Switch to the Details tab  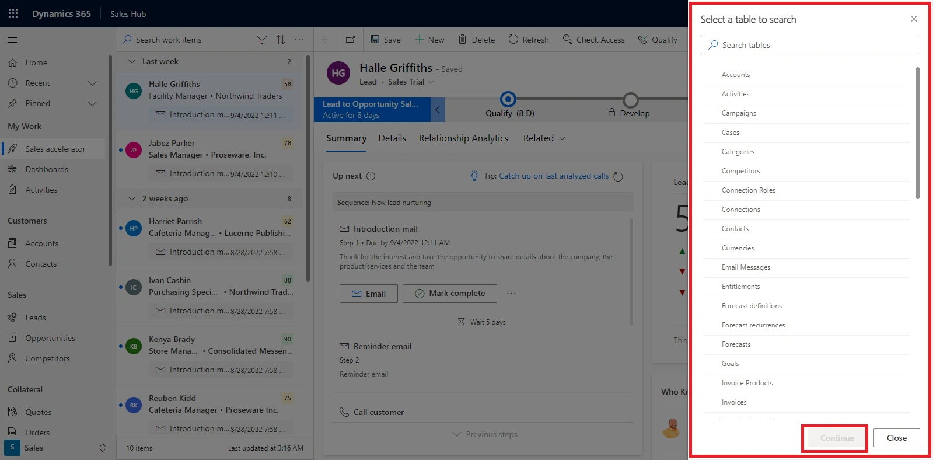(392, 138)
